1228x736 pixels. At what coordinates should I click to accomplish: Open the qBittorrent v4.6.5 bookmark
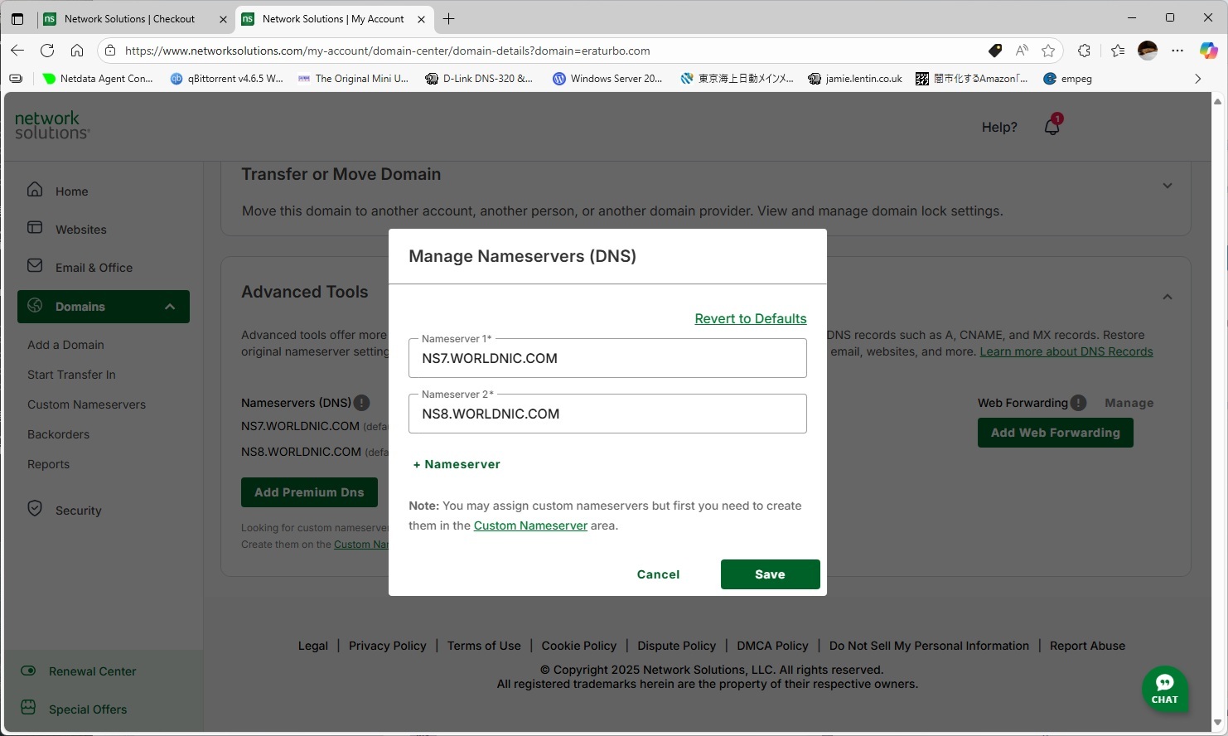pyautogui.click(x=227, y=79)
